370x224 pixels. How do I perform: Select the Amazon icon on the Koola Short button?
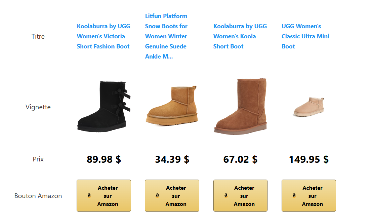226,194
